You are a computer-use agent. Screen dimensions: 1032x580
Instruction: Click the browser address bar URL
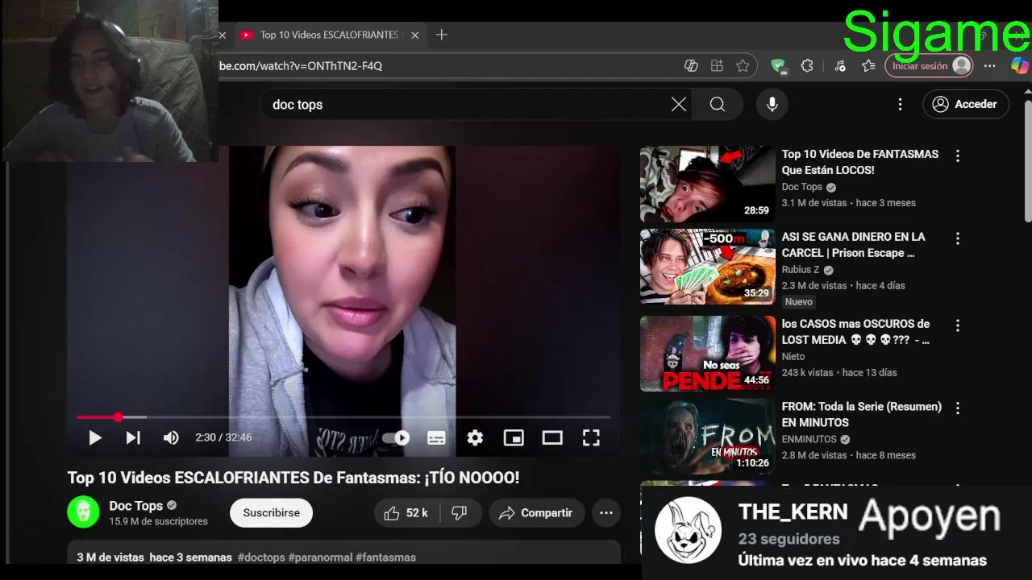(x=301, y=66)
